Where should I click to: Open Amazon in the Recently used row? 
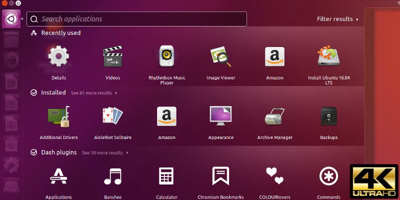[x=274, y=56]
